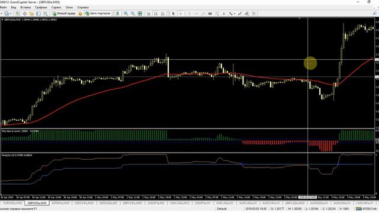Click the search magnifier icon
Image resolution: width=379 pixels, height=213 pixels.
pos(375,14)
